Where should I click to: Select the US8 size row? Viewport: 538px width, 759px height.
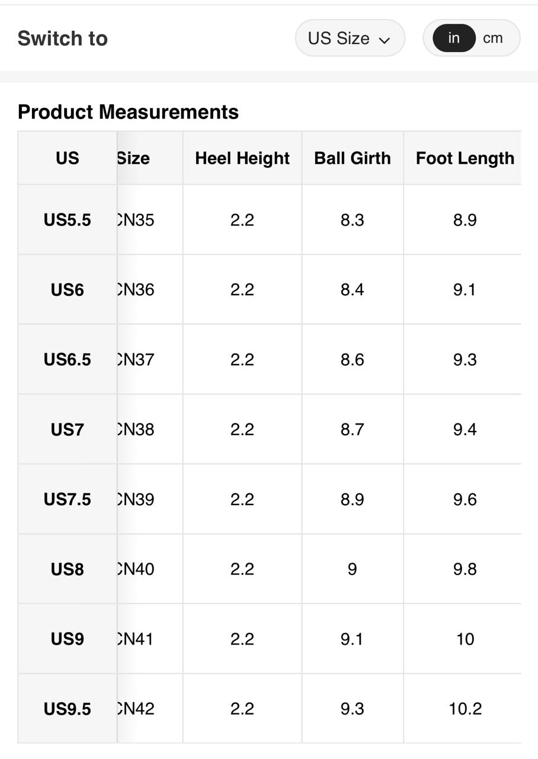(x=68, y=569)
